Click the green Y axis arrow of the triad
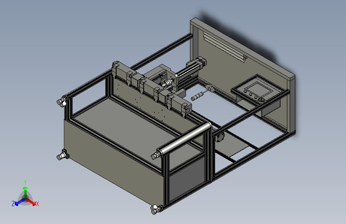346x224 pixels. tap(26, 192)
